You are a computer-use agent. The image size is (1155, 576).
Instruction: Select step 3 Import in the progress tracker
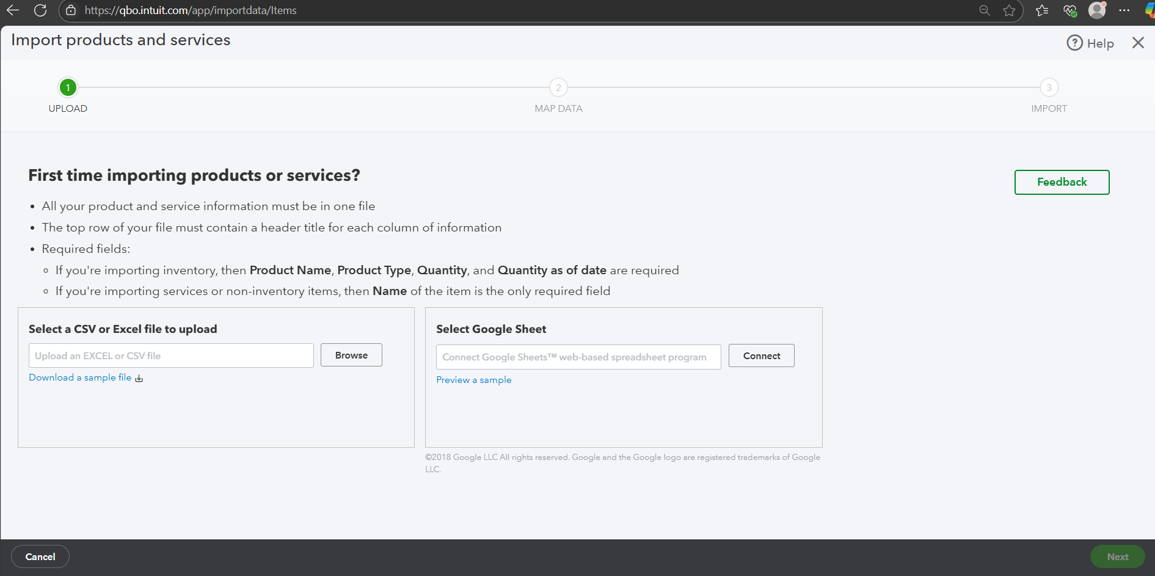pyautogui.click(x=1049, y=87)
